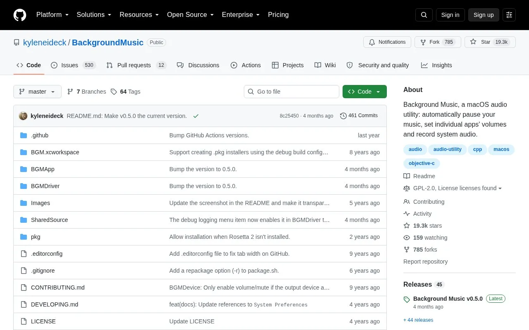Open the 64 Tags link
Image resolution: width=529 pixels, height=330 pixels.
click(125, 92)
